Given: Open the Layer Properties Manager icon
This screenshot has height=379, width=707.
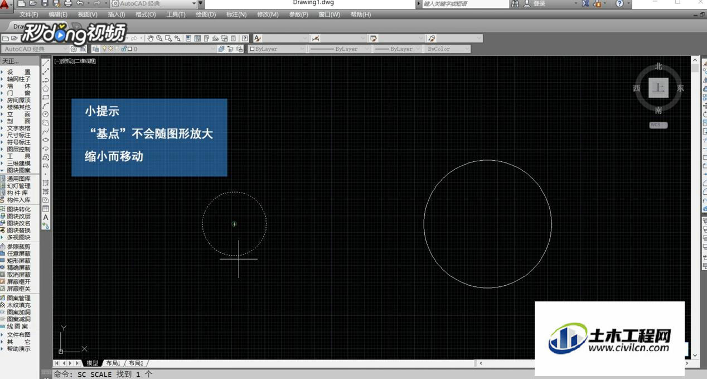Looking at the screenshot, I should pos(95,49).
